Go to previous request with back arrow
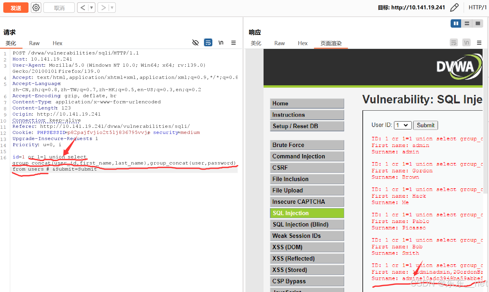The image size is (489, 292). [83, 8]
